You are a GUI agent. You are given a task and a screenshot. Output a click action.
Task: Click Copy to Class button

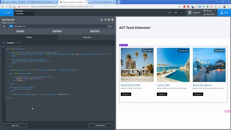57,31
